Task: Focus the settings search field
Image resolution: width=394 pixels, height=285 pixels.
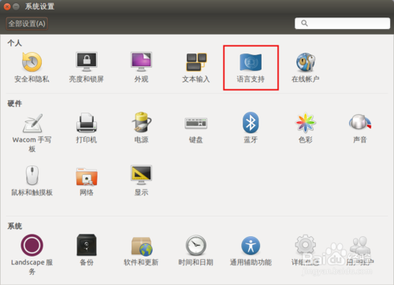Action: [342, 24]
